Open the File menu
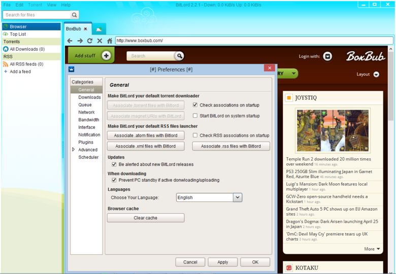Image resolution: width=396 pixels, height=274 pixels. [7, 5]
